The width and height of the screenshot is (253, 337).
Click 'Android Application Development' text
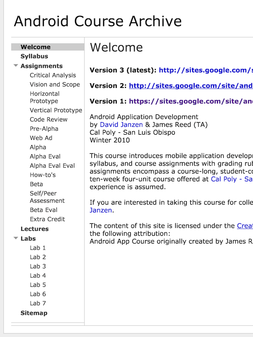(x=144, y=117)
